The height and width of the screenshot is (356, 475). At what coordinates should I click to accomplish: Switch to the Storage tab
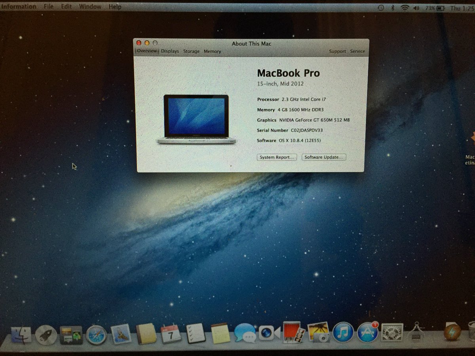coord(191,51)
